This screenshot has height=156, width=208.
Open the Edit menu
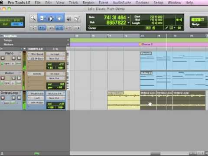[x=49, y=3]
